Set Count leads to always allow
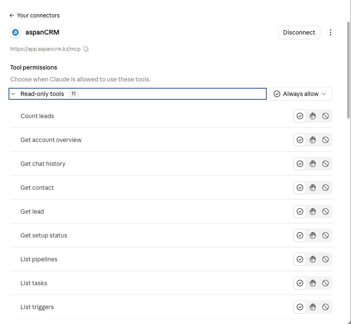This screenshot has width=351, height=324. coord(300,116)
